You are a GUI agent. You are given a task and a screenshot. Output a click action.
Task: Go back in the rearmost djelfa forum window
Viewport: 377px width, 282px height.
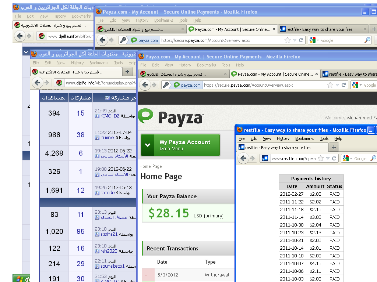[20, 36]
